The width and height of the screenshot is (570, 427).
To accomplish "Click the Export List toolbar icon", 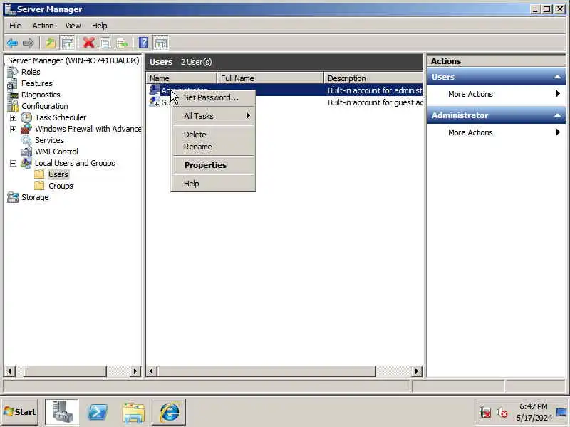I will [x=122, y=43].
